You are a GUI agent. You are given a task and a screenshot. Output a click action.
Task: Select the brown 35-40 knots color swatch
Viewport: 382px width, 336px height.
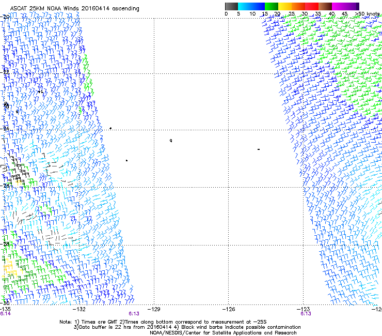tap(325, 6)
